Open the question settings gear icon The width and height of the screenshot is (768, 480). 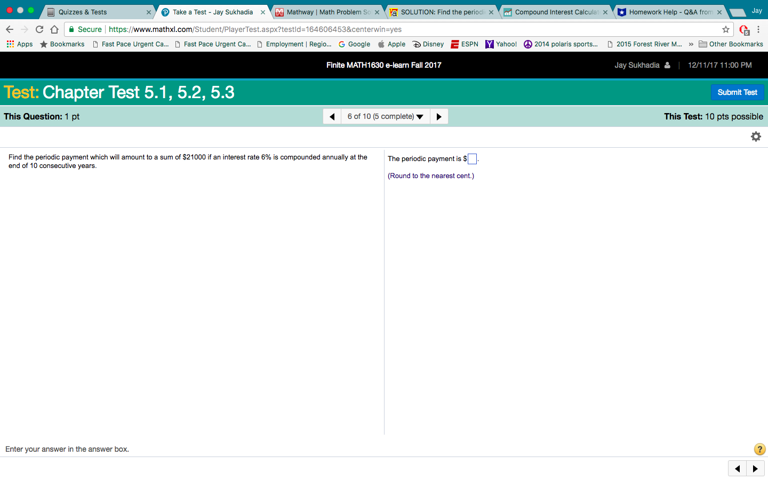pos(756,137)
